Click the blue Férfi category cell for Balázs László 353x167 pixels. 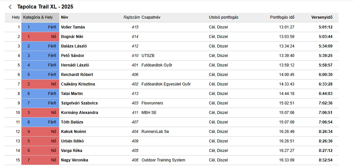coord(40,46)
